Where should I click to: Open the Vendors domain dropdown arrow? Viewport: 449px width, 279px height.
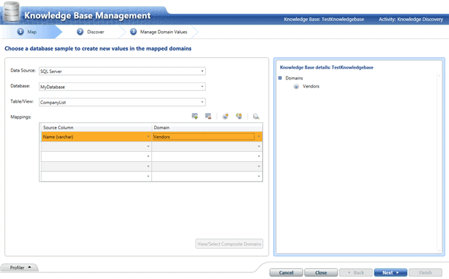(259, 137)
